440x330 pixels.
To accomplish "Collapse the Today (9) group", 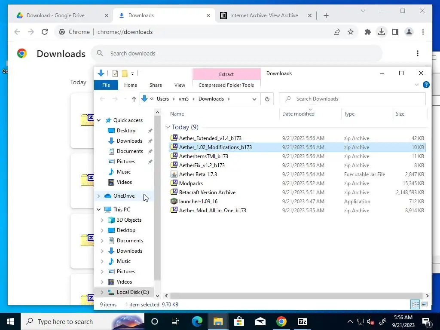I will click(x=168, y=127).
